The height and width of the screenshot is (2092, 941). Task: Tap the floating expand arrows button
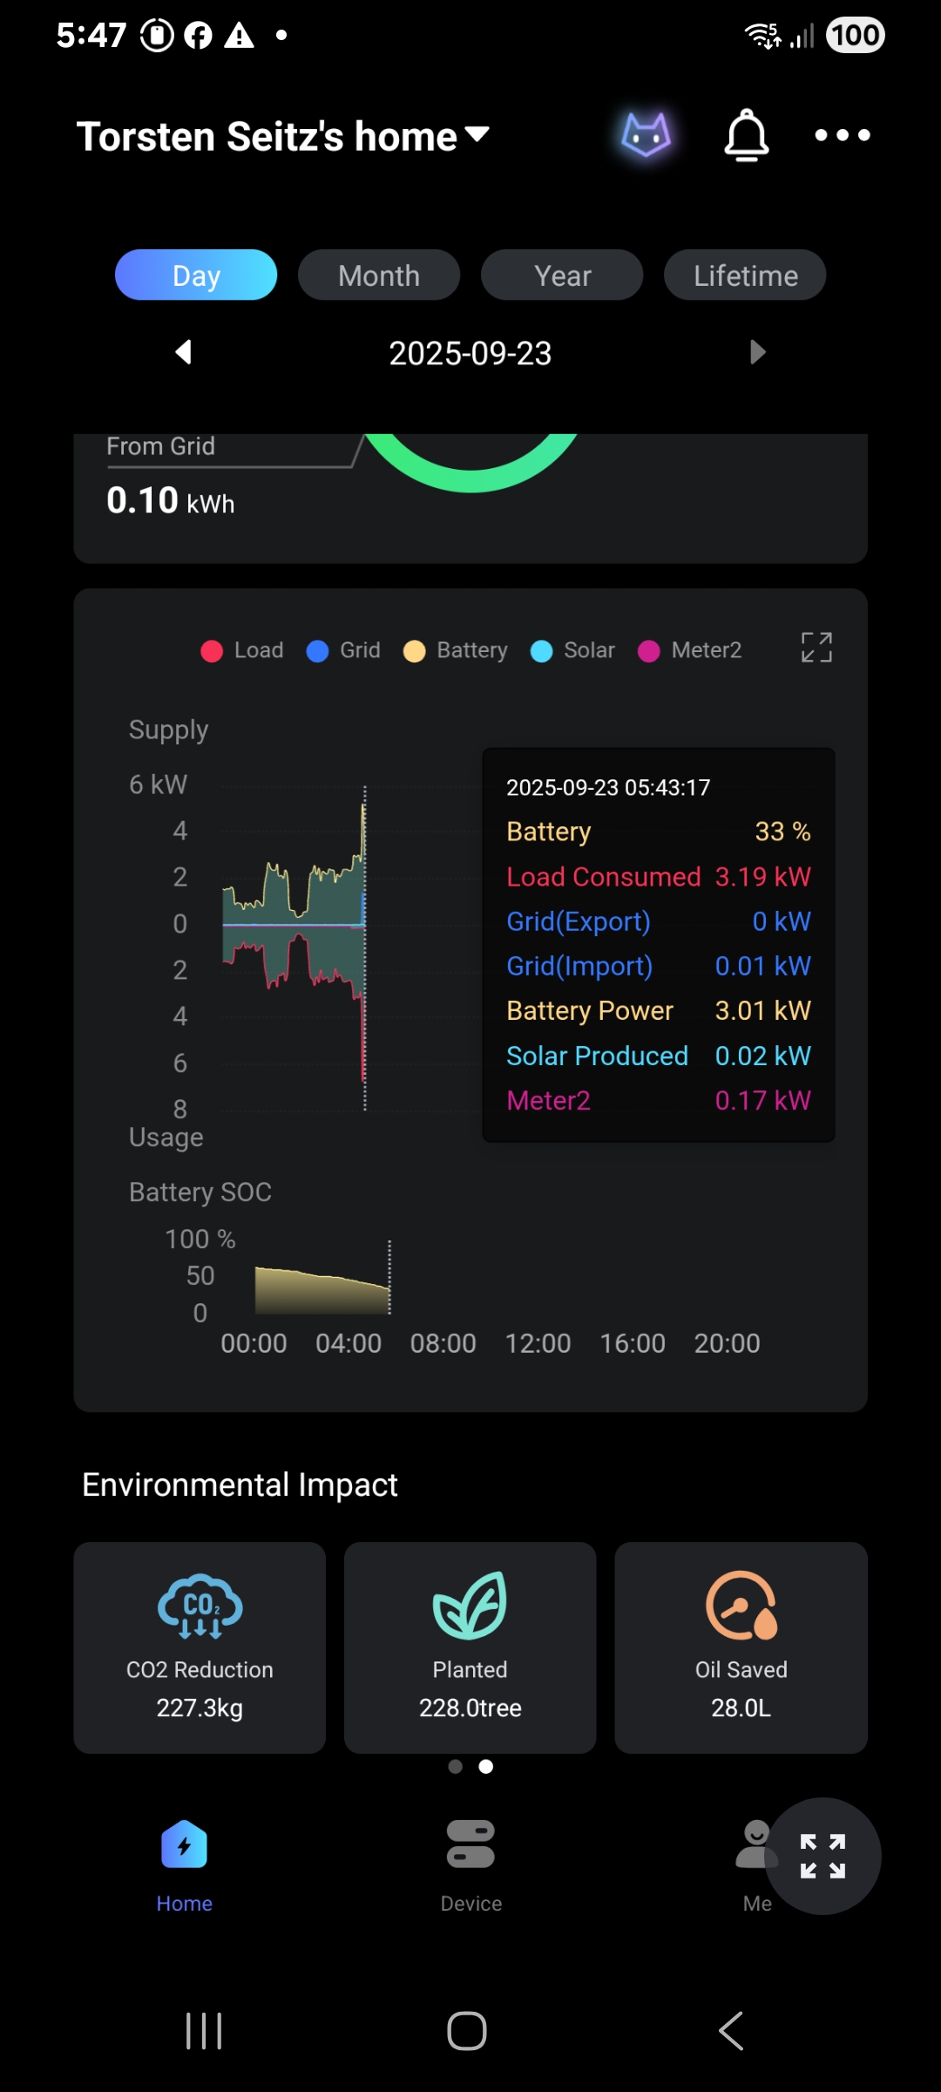tap(823, 1856)
